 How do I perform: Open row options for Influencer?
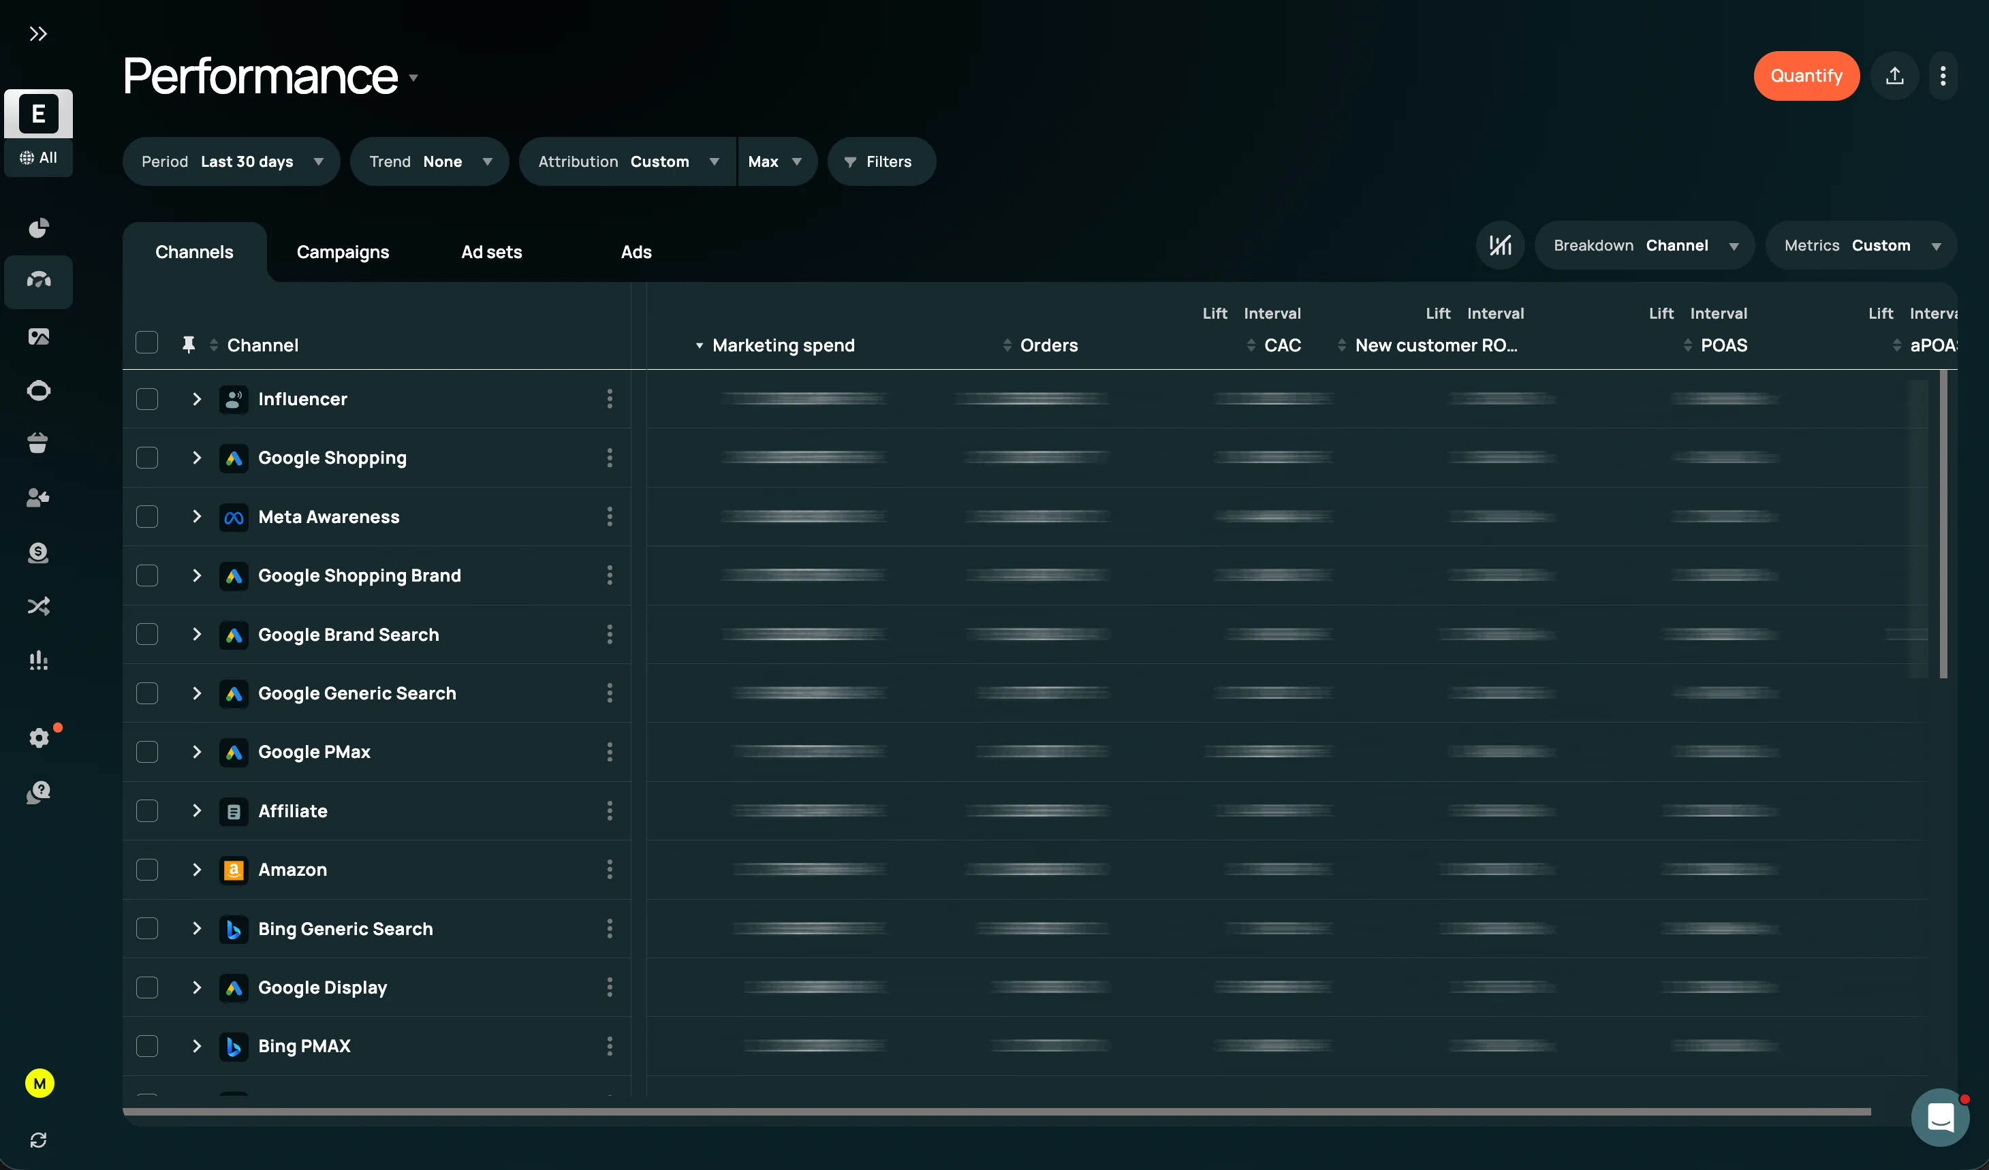[610, 398]
